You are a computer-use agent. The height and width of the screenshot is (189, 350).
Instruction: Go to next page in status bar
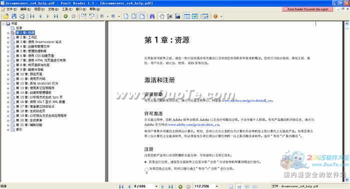tap(162, 186)
